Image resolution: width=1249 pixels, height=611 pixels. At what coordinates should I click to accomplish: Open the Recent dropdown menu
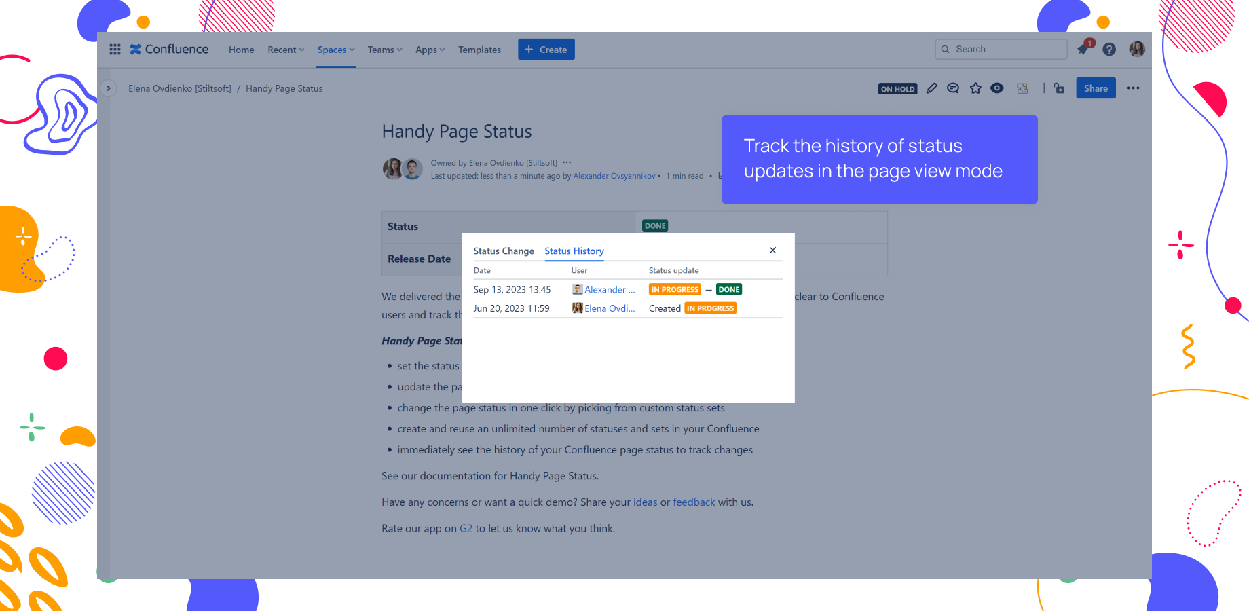(x=286, y=50)
